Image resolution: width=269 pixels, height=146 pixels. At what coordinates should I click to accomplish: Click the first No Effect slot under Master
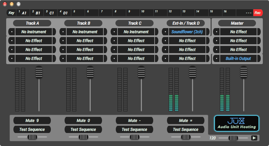[238, 32]
